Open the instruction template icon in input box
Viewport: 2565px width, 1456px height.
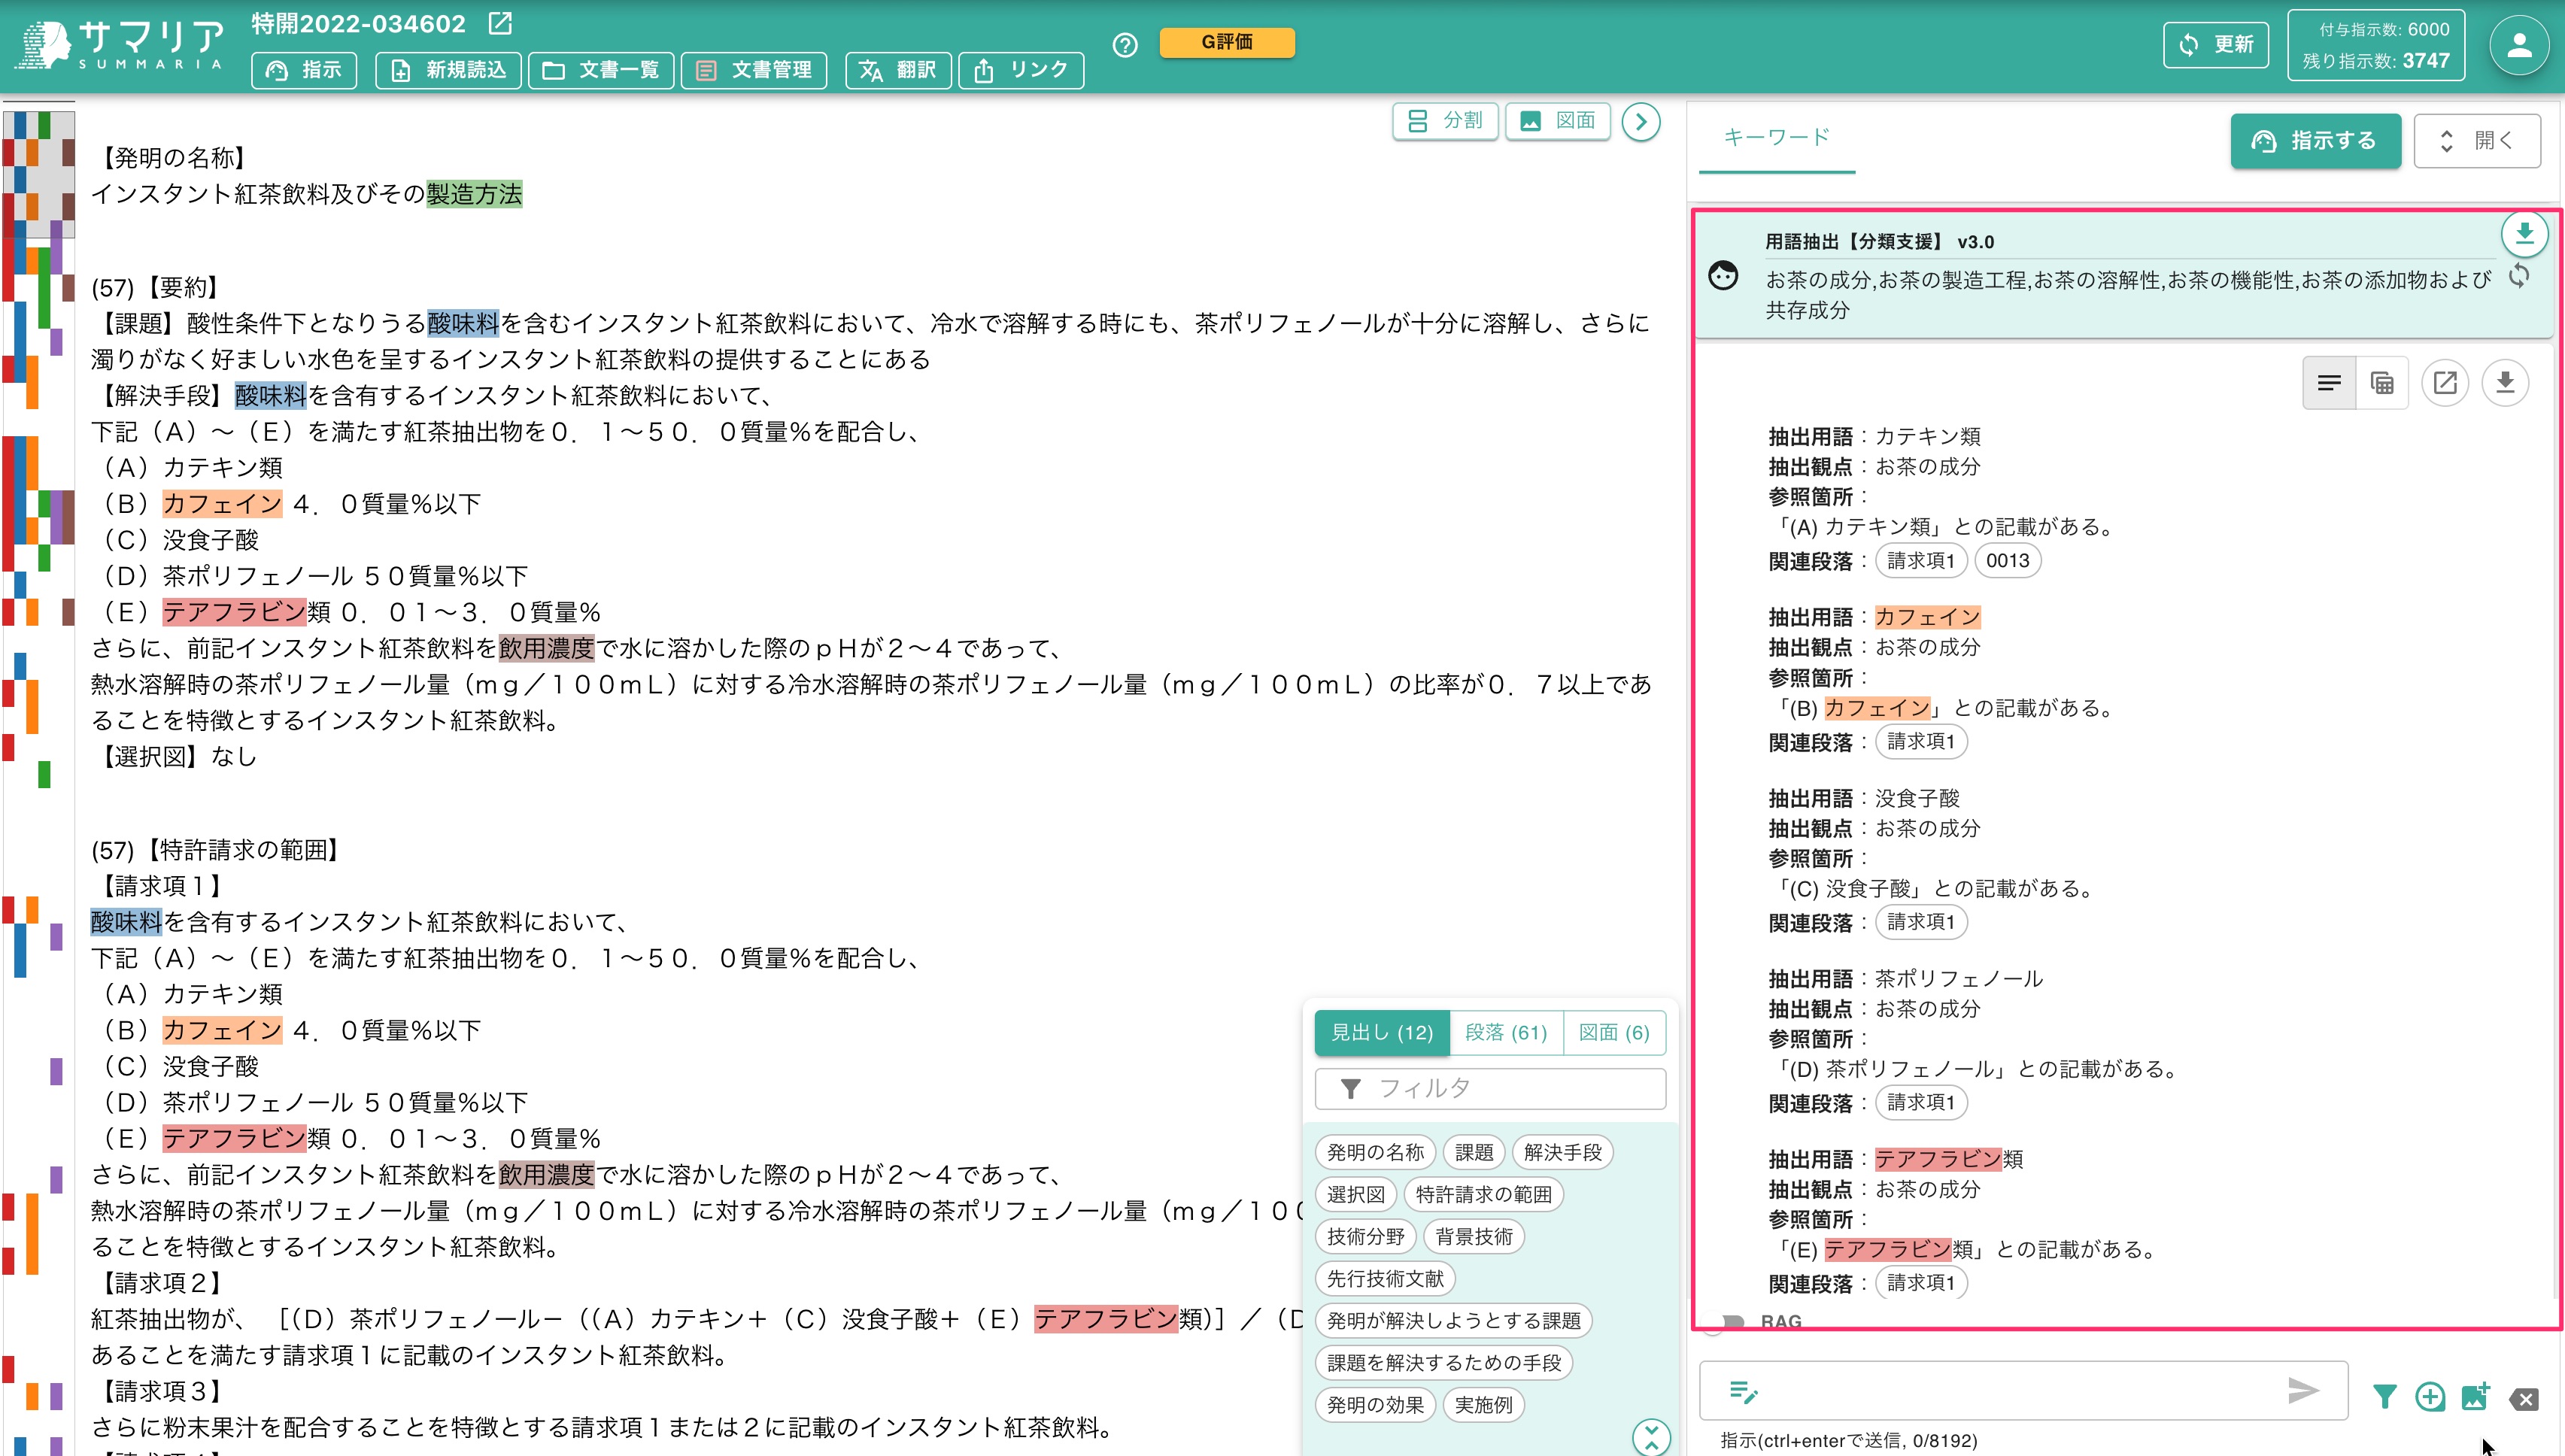click(1743, 1391)
